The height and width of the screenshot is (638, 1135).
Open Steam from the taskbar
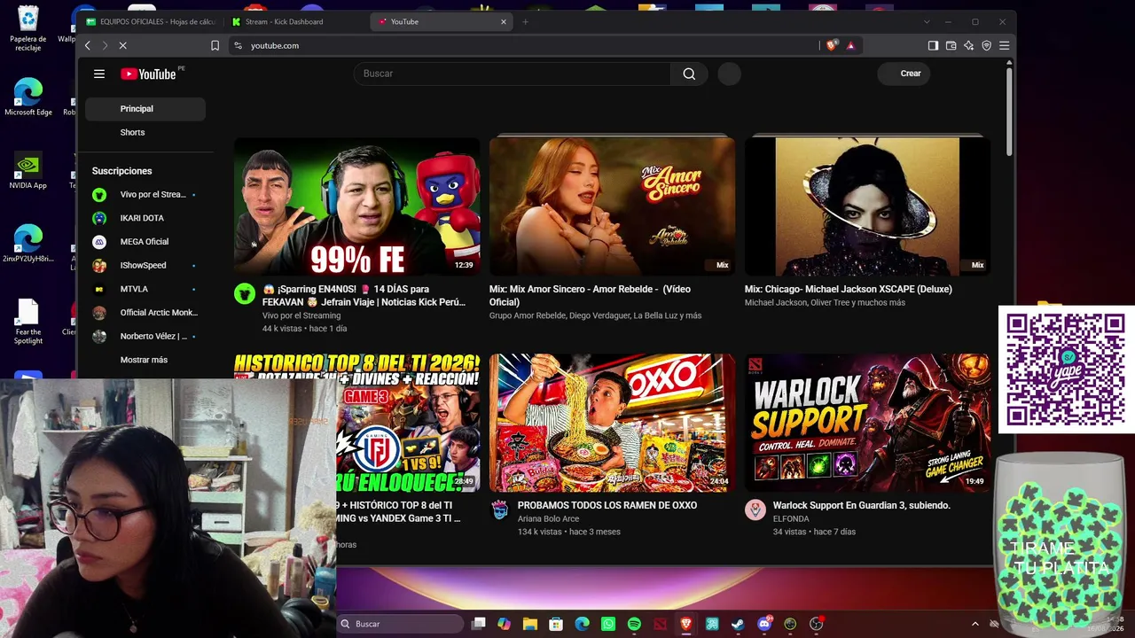point(738,624)
